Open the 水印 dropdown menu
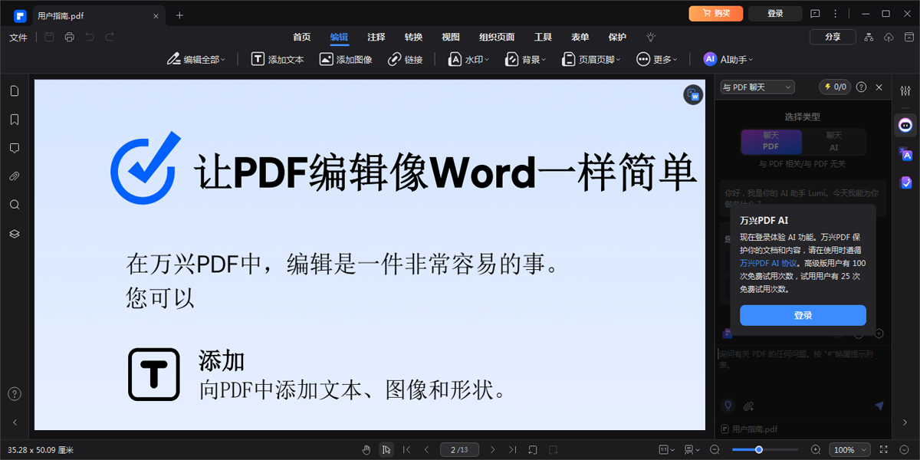 pos(469,58)
